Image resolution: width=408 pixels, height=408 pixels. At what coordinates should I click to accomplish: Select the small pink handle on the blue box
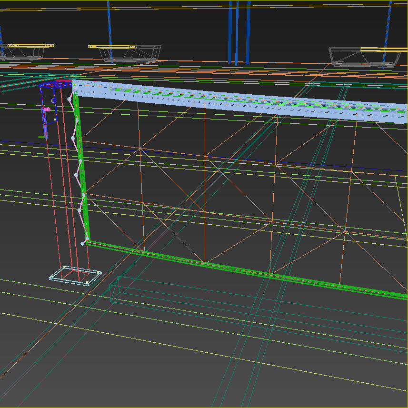tap(47, 109)
